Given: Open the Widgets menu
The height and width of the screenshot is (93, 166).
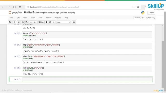Looking at the screenshot, I should pyautogui.click(x=58, y=18).
